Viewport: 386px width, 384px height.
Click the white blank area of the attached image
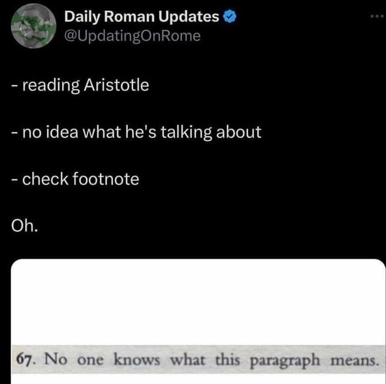[198, 301]
